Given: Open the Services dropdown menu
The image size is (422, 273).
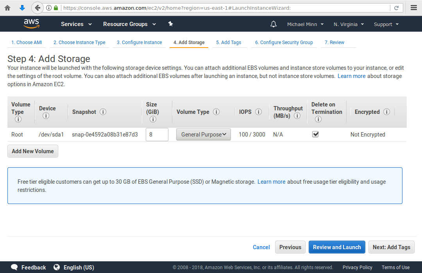Looking at the screenshot, I should coord(76,24).
